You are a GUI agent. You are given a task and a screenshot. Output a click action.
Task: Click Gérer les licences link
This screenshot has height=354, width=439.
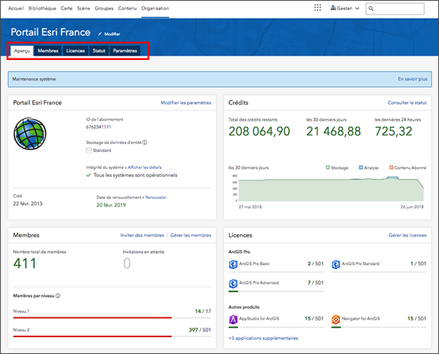pyautogui.click(x=408, y=235)
